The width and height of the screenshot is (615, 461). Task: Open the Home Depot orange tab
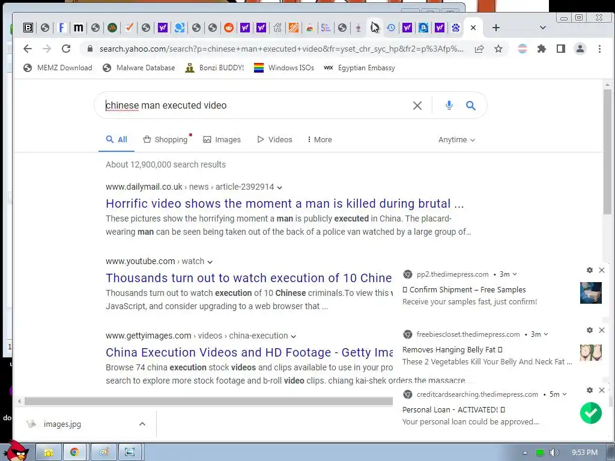293,28
